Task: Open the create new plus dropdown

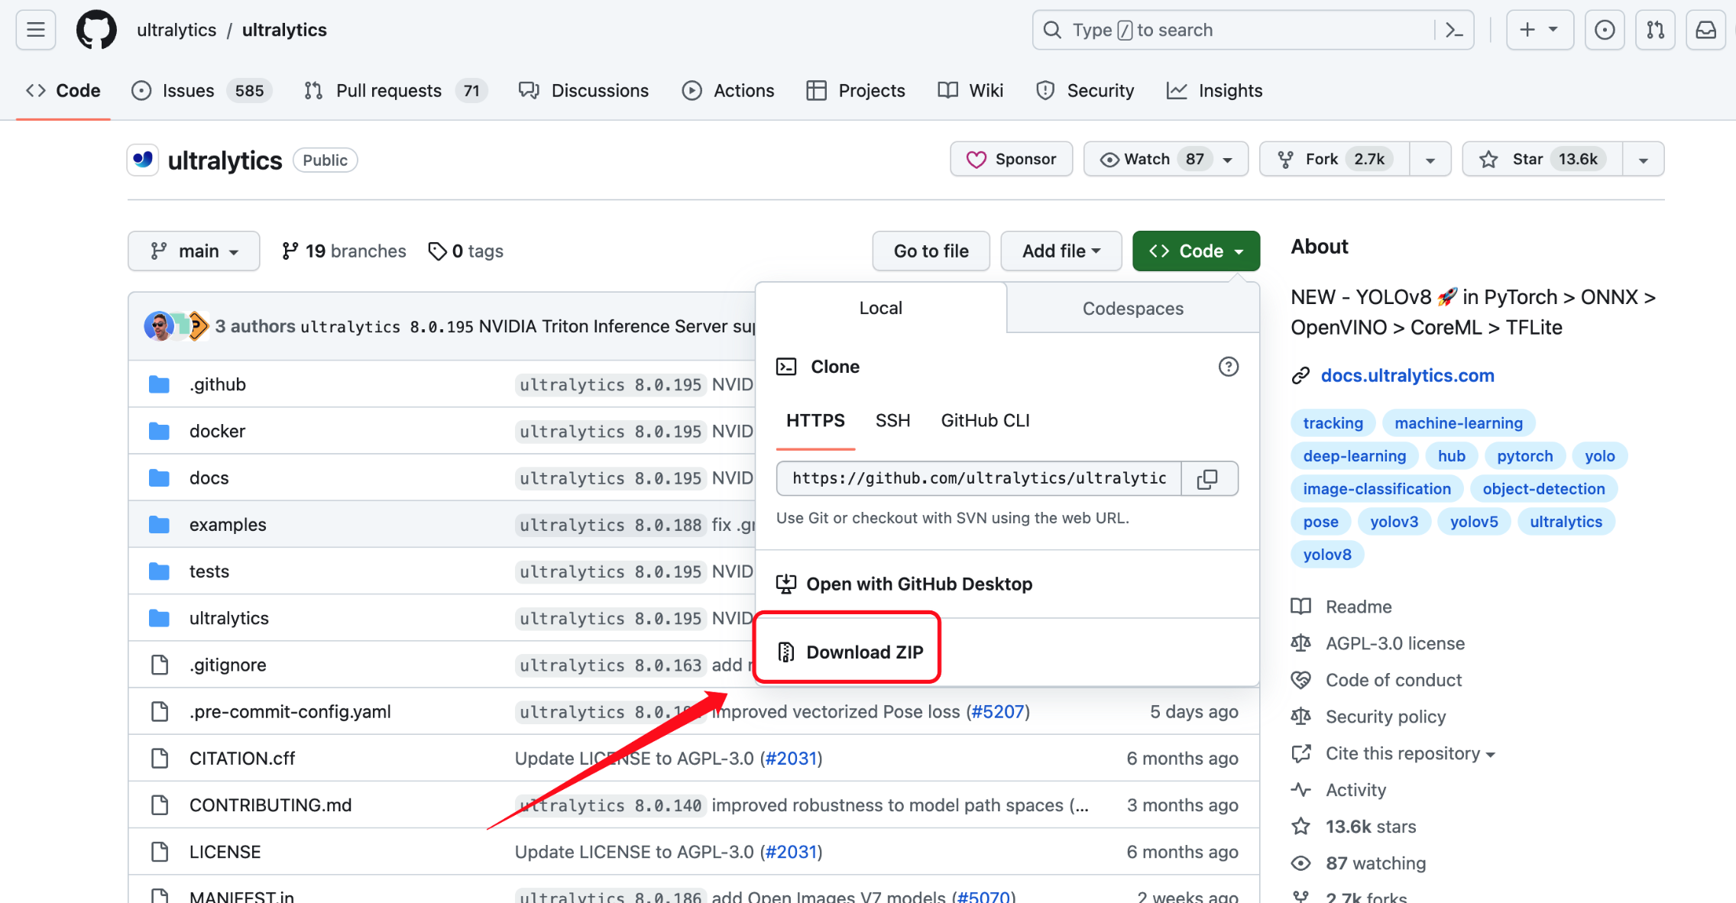Action: coord(1540,30)
